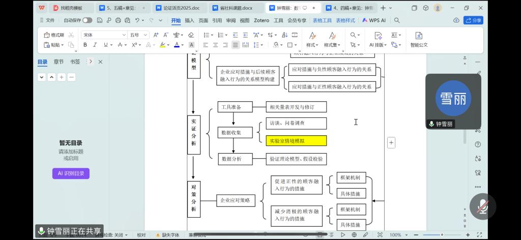The height and width of the screenshot is (240, 521).
Task: Click the clear formatting eraser icon
Action: (191, 35)
